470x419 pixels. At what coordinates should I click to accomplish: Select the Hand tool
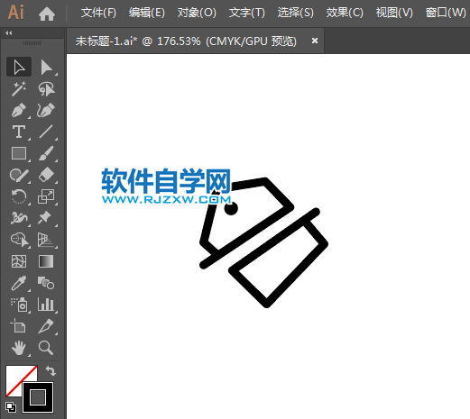19,348
